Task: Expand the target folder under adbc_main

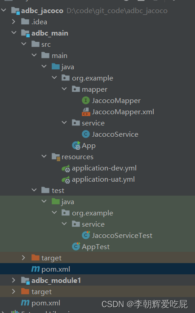Action: coord(23,258)
